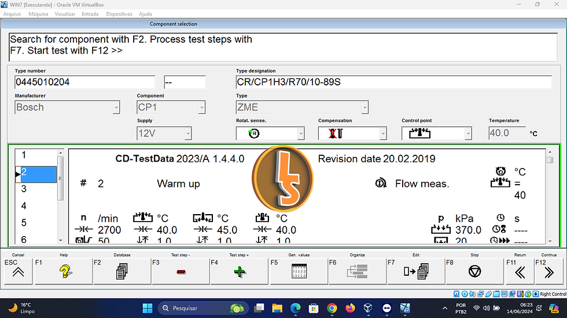Image resolution: width=567 pixels, height=318 pixels.
Task: Click the POR PTB2 language indicator
Action: click(x=461, y=308)
